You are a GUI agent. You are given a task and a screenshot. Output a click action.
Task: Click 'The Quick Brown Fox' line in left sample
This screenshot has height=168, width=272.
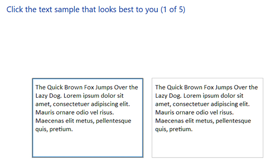(x=87, y=87)
